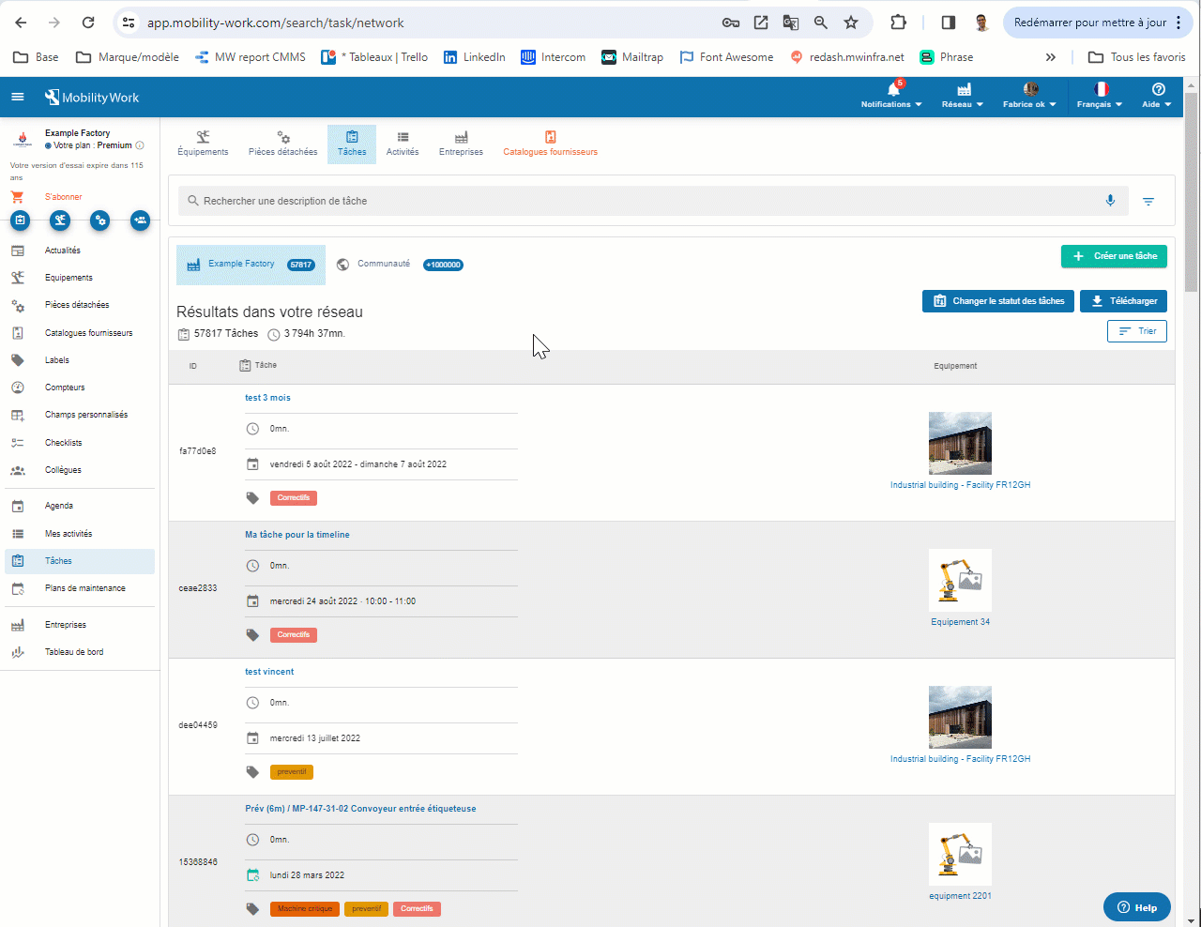Click the hamburger menu icon
The width and height of the screenshot is (1201, 927).
click(x=18, y=98)
